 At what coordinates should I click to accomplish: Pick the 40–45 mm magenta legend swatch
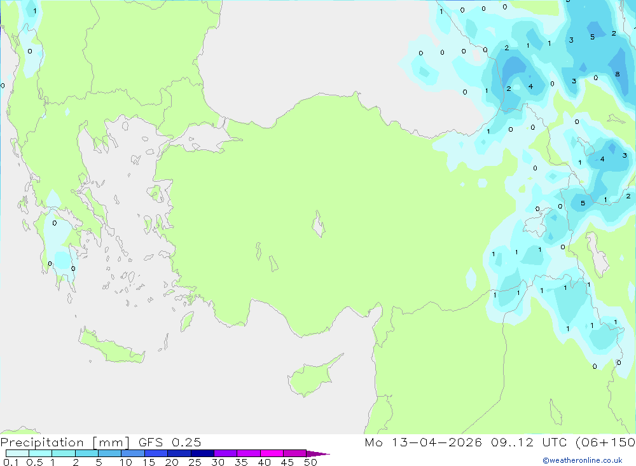pos(272,453)
